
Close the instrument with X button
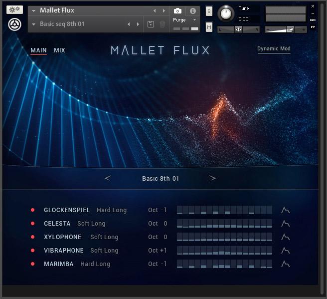[x=313, y=6]
